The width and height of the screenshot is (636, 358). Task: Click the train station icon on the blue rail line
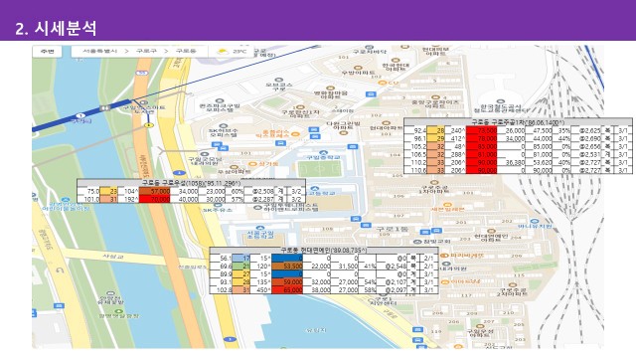[x=105, y=107]
